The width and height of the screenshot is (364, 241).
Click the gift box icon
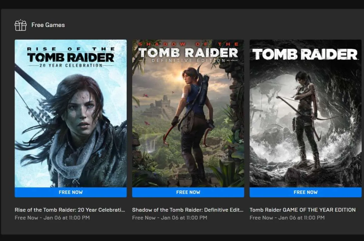pyautogui.click(x=21, y=25)
